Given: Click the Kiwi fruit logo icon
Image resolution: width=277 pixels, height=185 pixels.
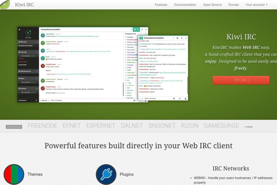Looking at the screenshot, I should (5, 4).
